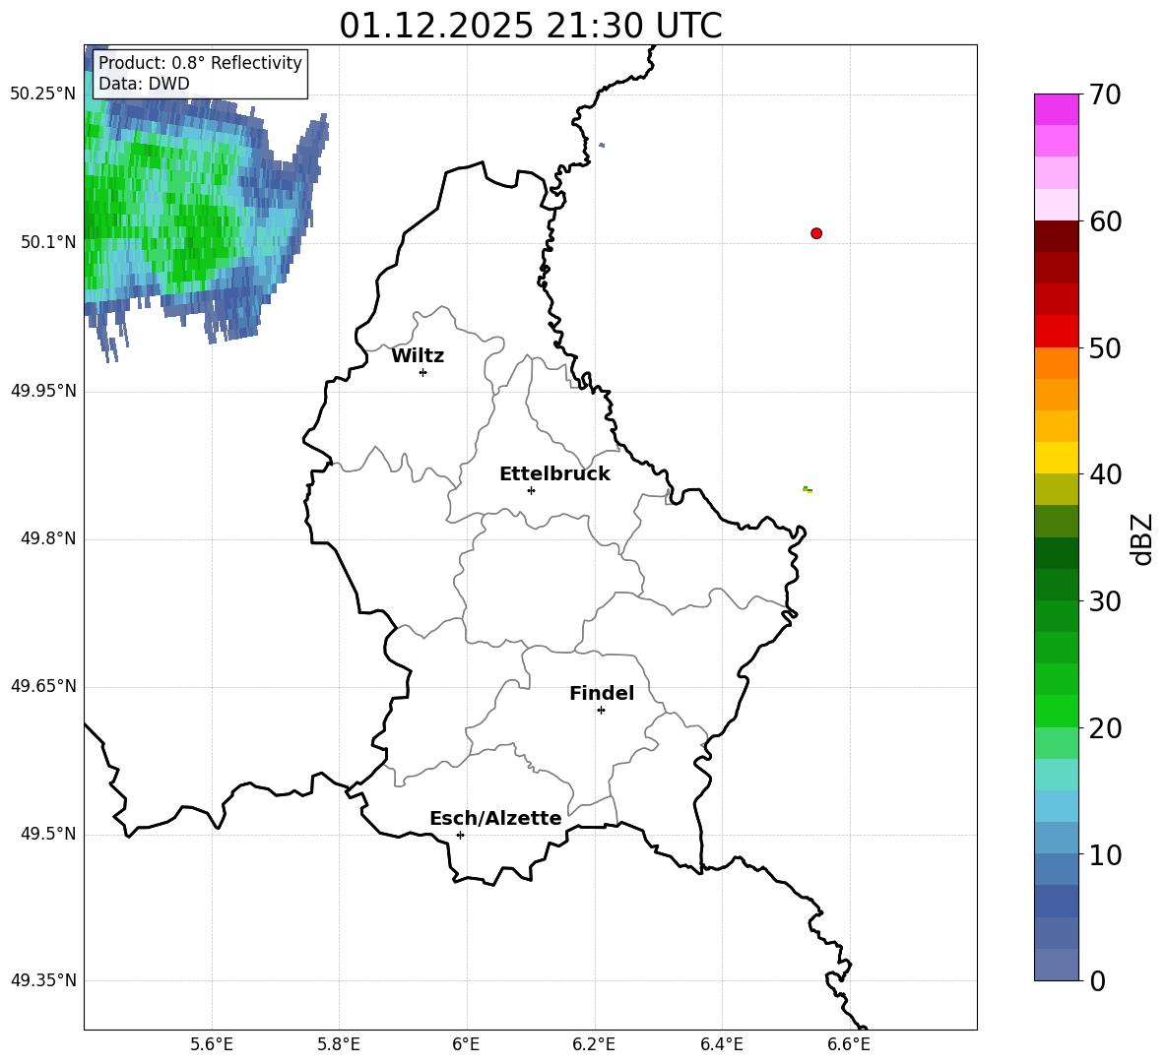Click the 6.6°E longitude label

[x=849, y=1044]
